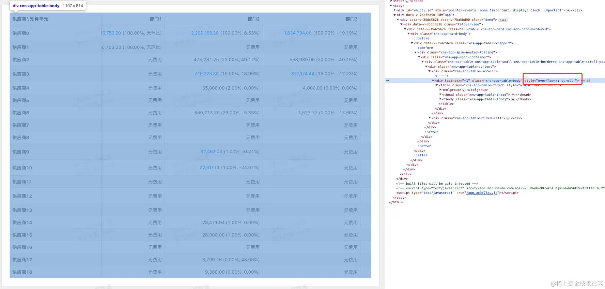Screen dimensions: 605x289
Task: Click the 28,471.94 (1.00%, 0.00%) cell
Action: (x=231, y=223)
